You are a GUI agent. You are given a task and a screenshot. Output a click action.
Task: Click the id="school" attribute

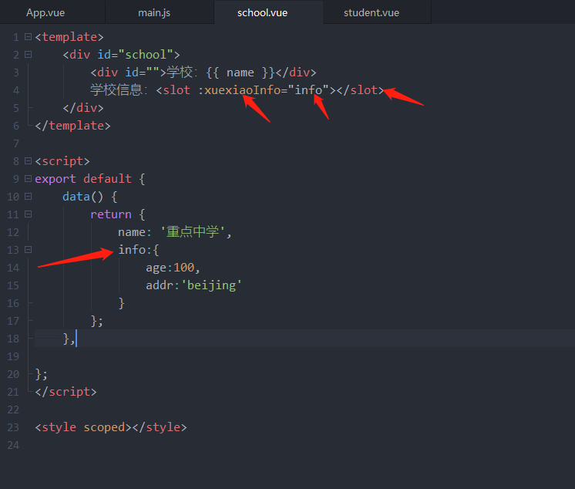135,55
